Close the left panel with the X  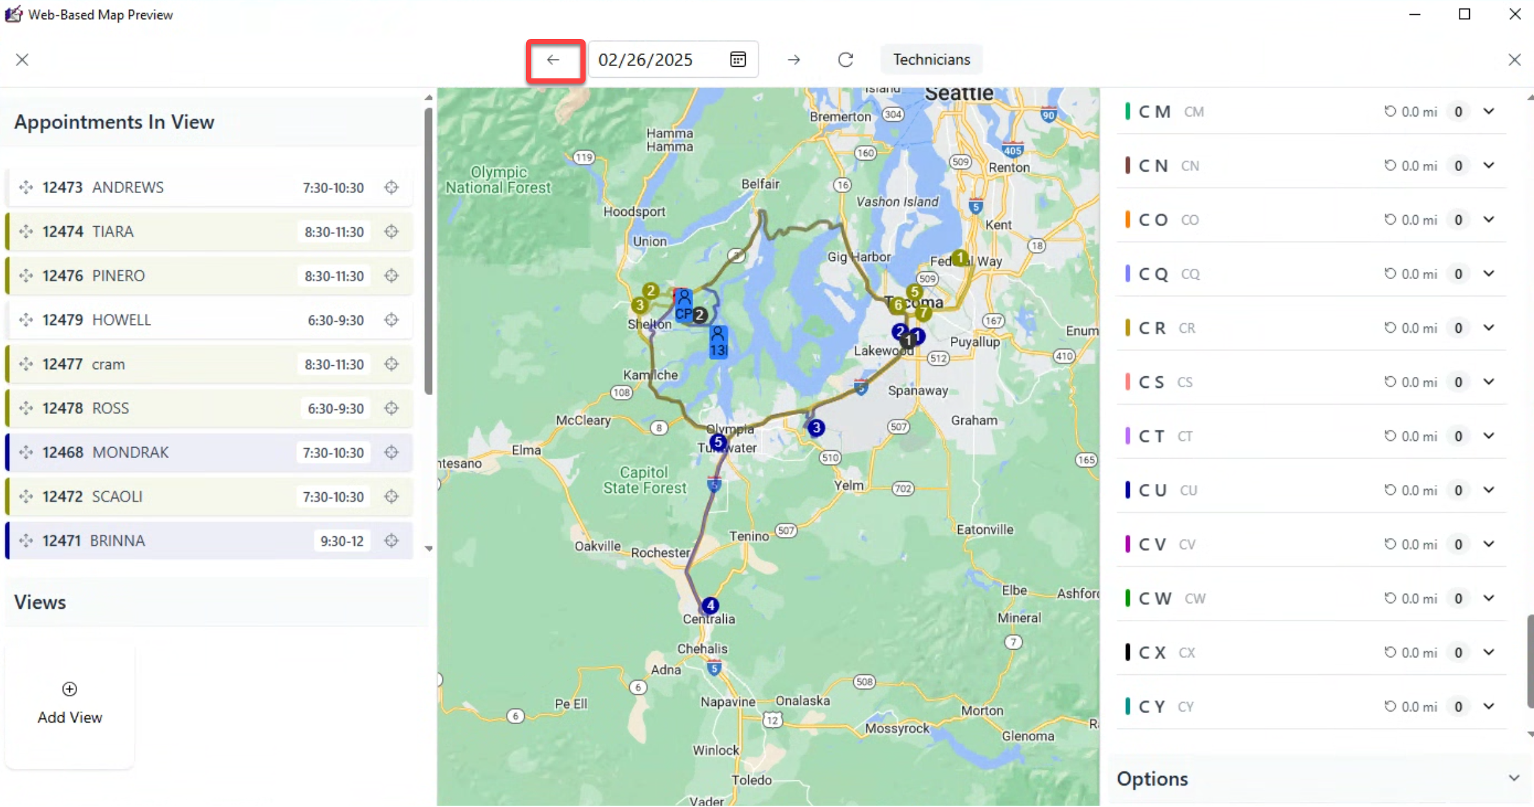pyautogui.click(x=22, y=60)
